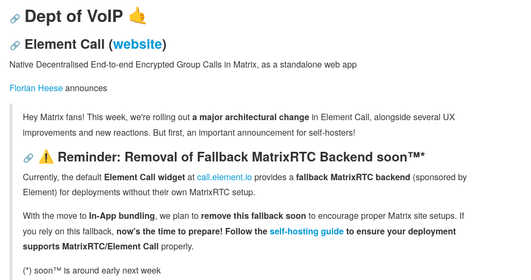Follow the call.element.io link

[224, 177]
